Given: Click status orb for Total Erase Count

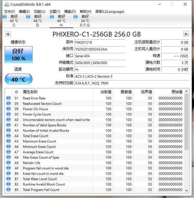Looking at the screenshot, I should 8,136.
